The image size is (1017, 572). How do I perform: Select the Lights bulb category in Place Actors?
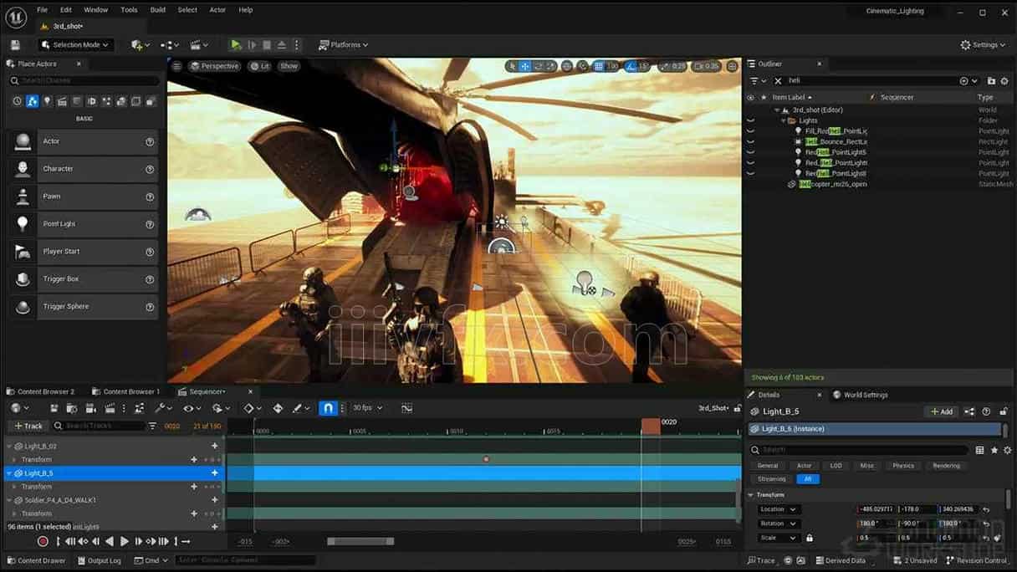pyautogui.click(x=47, y=101)
